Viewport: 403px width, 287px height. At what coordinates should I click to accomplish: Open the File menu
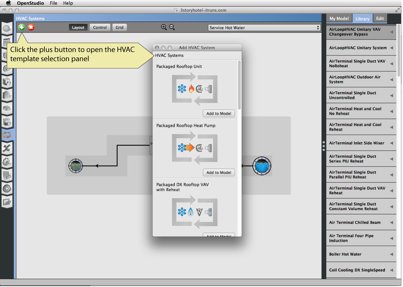tap(54, 3)
